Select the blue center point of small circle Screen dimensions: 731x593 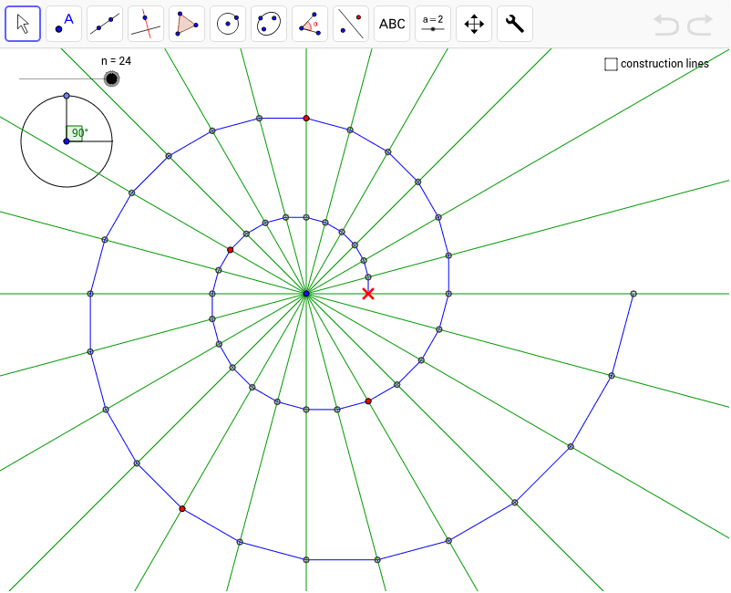point(67,140)
